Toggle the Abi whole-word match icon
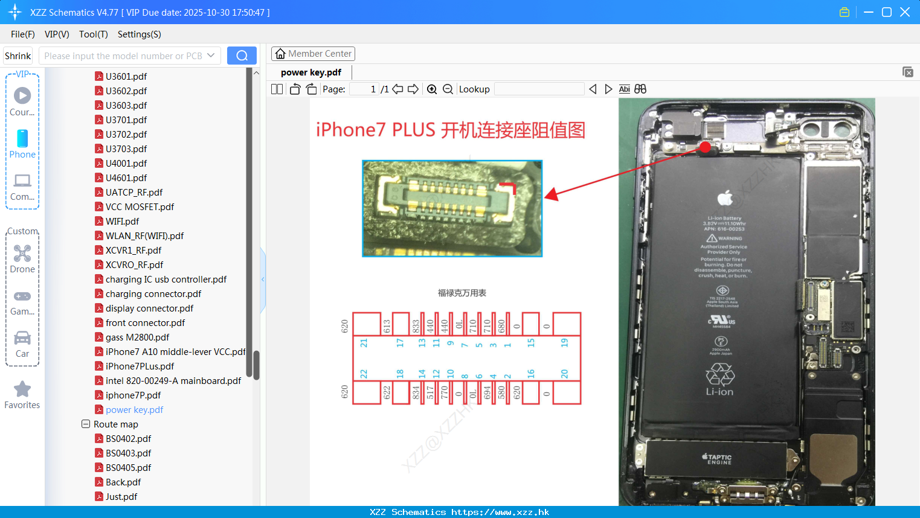Image resolution: width=920 pixels, height=518 pixels. [624, 89]
